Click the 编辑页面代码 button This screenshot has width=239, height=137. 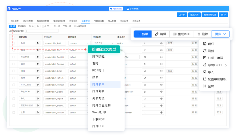[x=210, y=15]
